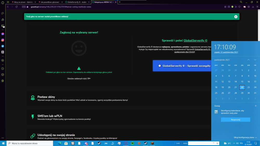Click 'GlobalServerify © - Sprawdź szczegóły' blue button
260x146 pixels.
[182, 66]
